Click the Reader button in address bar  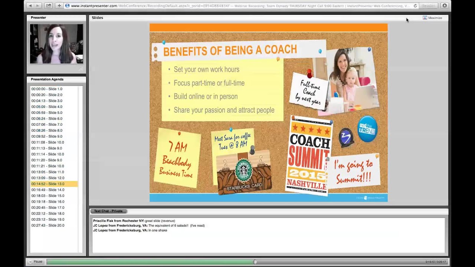coord(428,6)
